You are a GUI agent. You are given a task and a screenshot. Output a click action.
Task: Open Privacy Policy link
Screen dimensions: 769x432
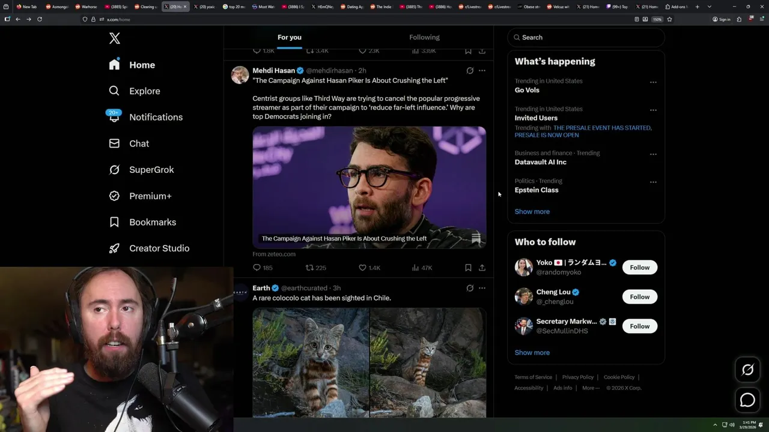578,377
